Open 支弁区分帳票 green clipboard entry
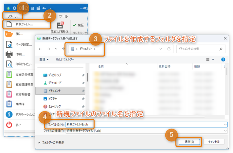The image size is (233, 153). pos(19,75)
